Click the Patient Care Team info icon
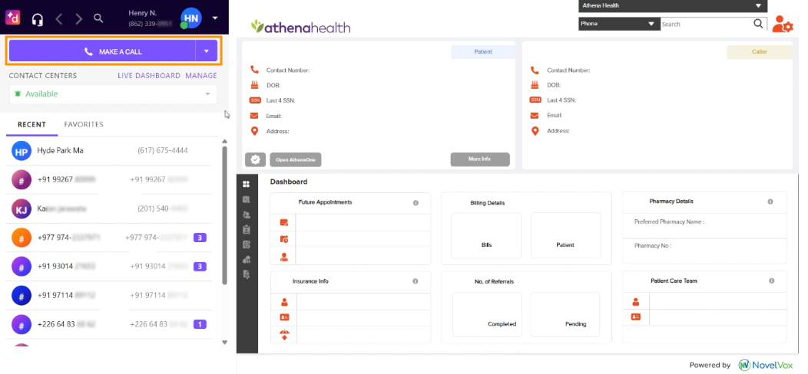 tap(772, 281)
